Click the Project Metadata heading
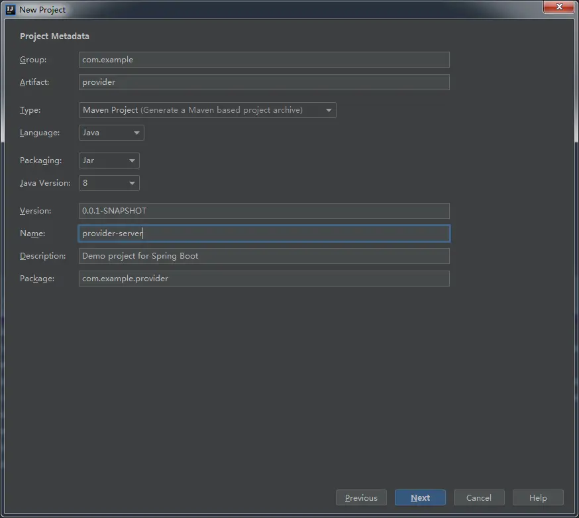 click(x=54, y=36)
